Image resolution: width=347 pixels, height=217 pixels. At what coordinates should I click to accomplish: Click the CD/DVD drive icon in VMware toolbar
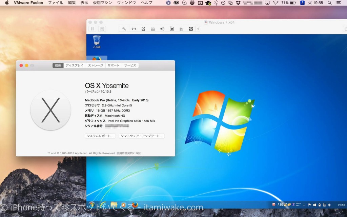[153, 29]
